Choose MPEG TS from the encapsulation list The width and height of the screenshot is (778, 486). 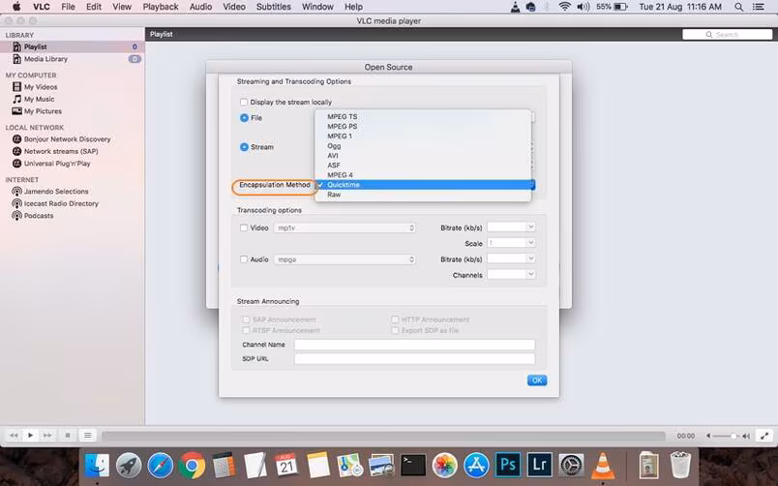423,117
